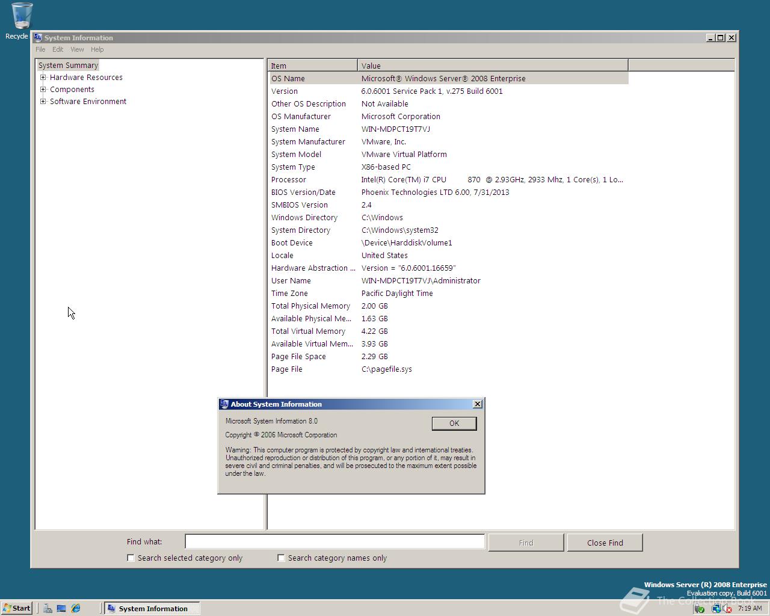Select the Version row item

click(448, 91)
